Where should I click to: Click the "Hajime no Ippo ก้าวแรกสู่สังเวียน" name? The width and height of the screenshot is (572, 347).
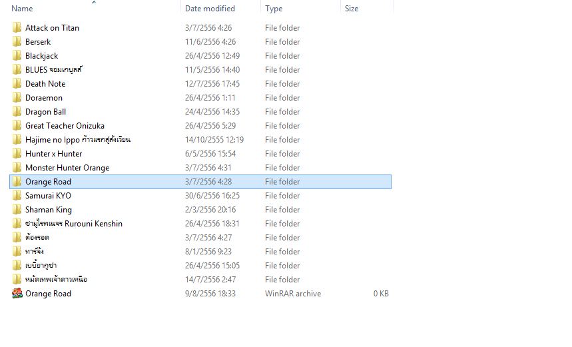point(78,140)
